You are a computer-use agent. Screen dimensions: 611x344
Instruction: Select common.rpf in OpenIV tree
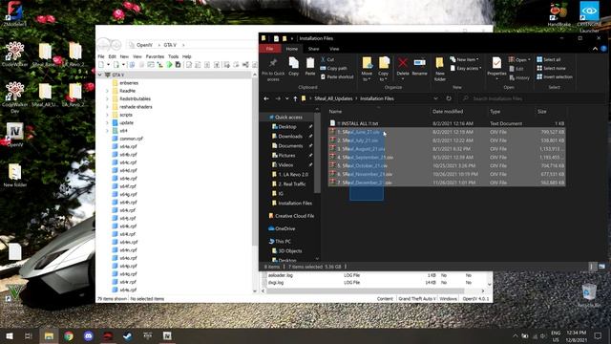pos(131,139)
